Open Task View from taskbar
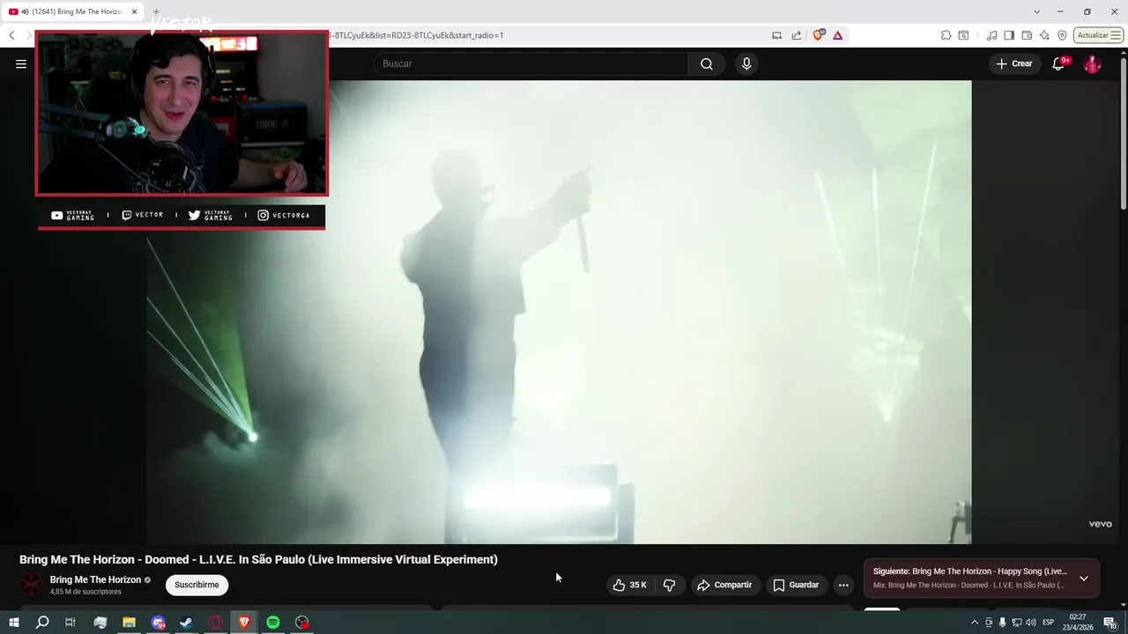Viewport: 1128px width, 634px height. point(70,623)
